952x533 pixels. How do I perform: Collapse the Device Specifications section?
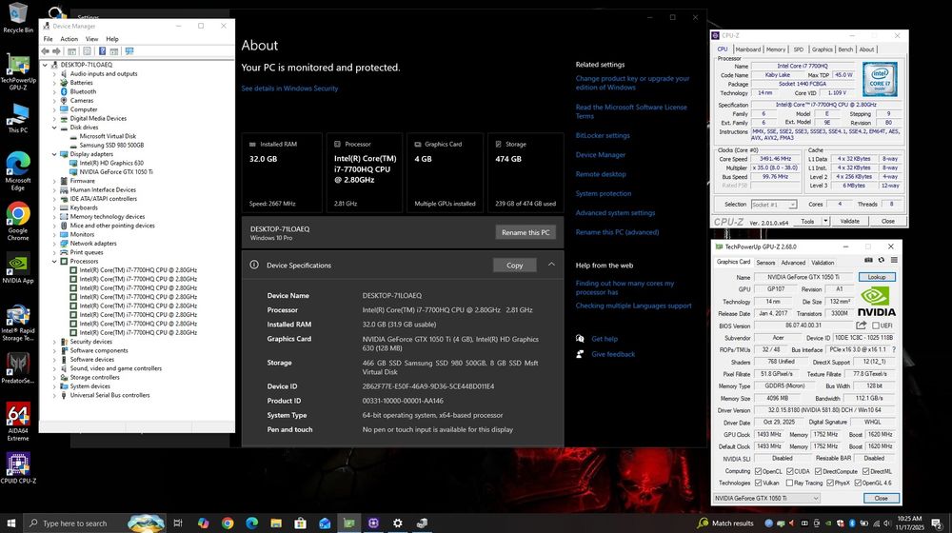pos(551,265)
